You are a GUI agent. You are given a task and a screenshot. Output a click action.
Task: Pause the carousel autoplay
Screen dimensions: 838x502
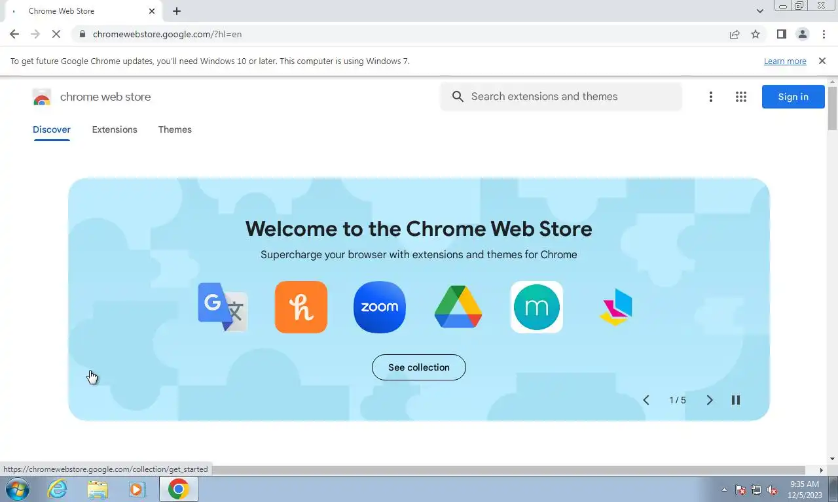736,400
